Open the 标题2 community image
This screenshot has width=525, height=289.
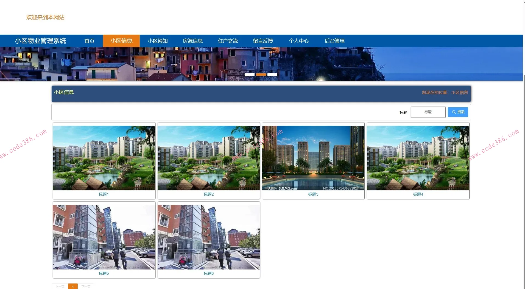point(209,158)
